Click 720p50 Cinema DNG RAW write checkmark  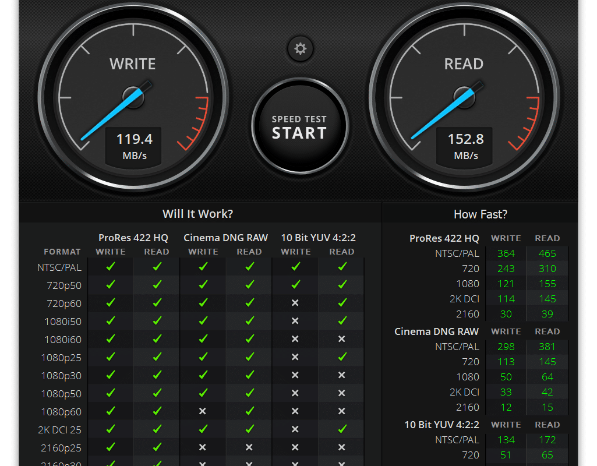tap(203, 284)
